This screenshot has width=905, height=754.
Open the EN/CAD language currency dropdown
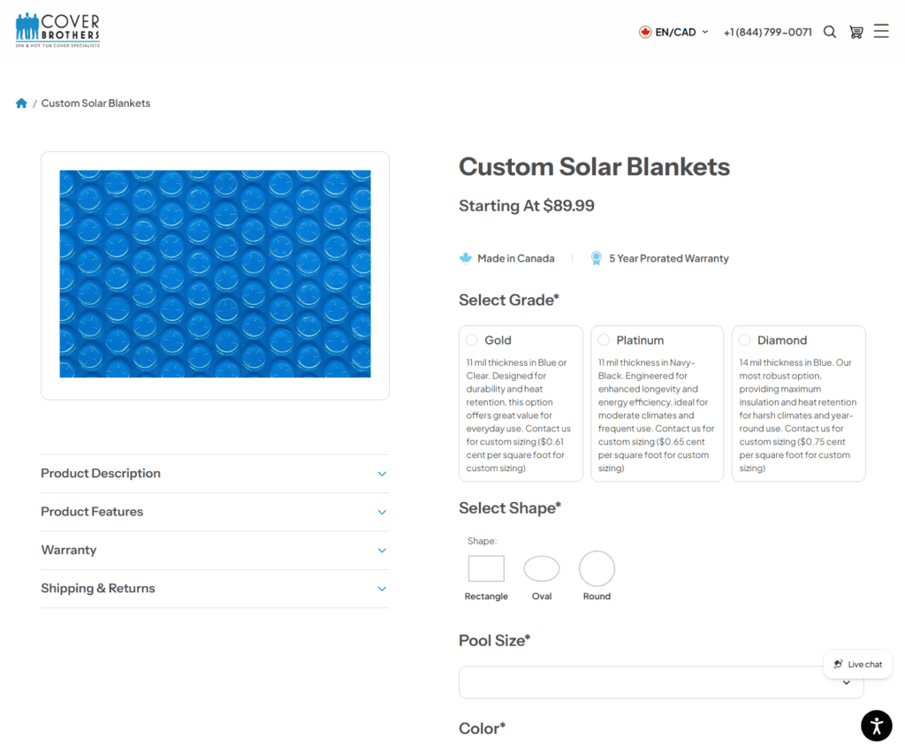[673, 33]
